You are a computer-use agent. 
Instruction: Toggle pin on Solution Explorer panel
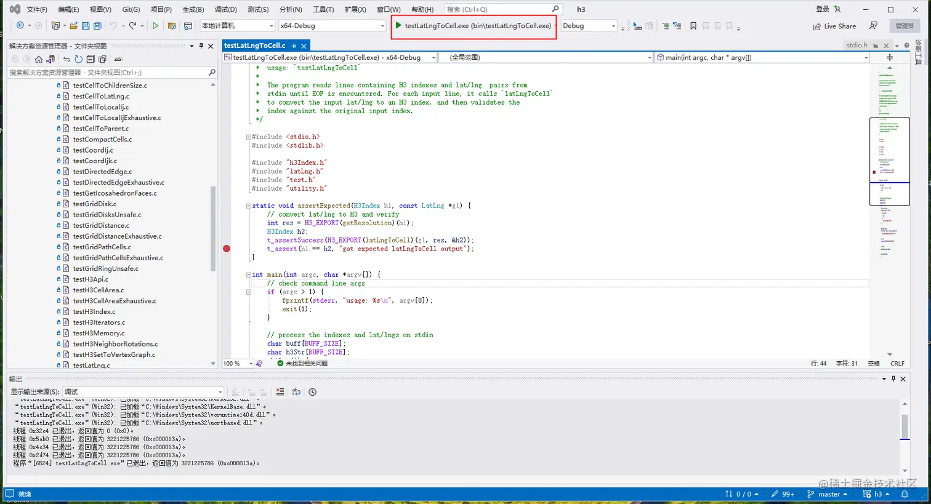point(201,46)
